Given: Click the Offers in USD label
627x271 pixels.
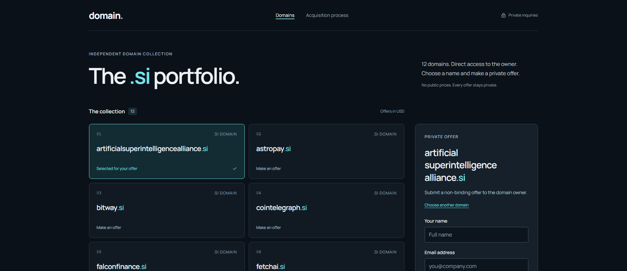Looking at the screenshot, I should click(x=392, y=111).
